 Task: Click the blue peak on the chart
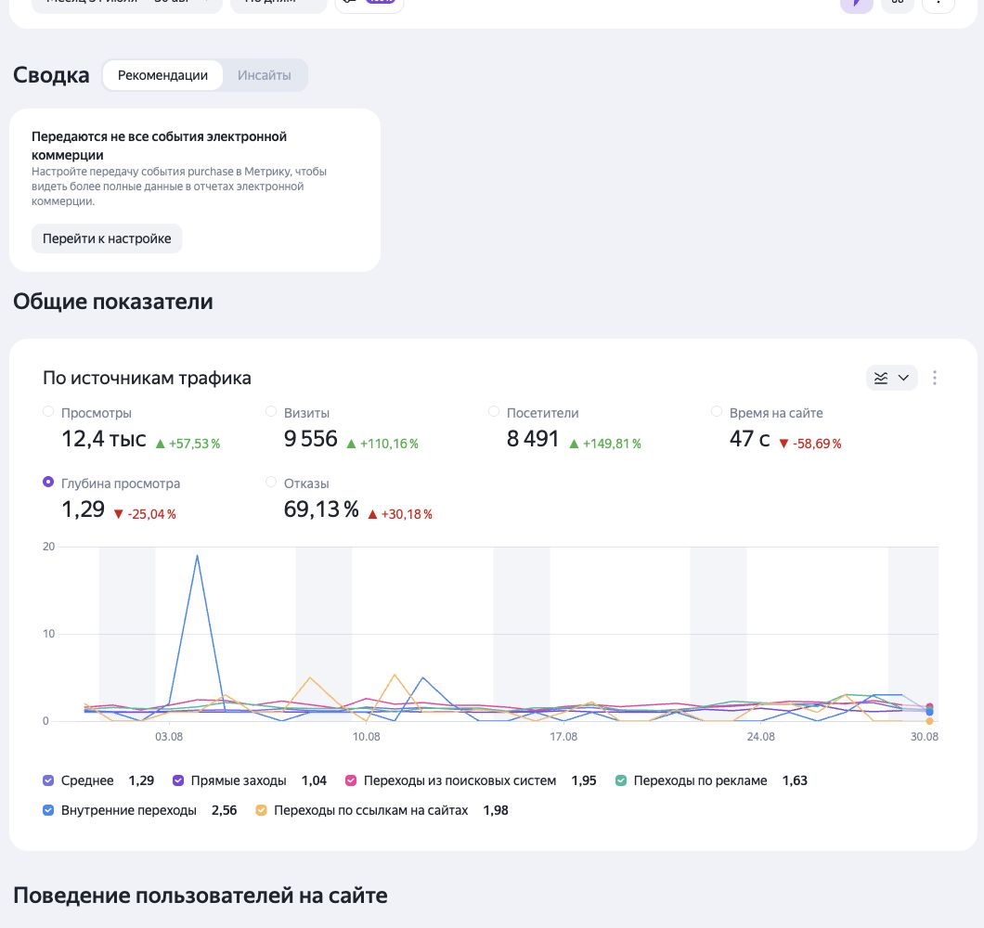197,556
